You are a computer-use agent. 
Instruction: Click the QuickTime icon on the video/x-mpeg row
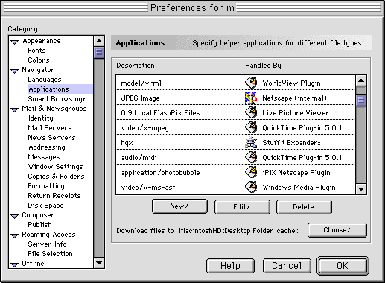tap(251, 127)
